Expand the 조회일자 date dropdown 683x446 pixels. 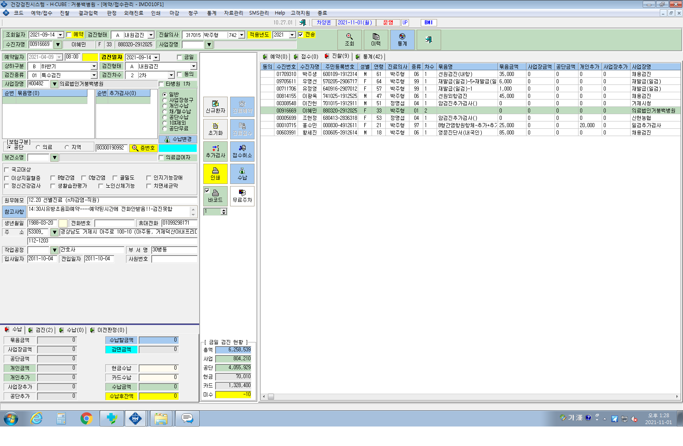[x=61, y=35]
